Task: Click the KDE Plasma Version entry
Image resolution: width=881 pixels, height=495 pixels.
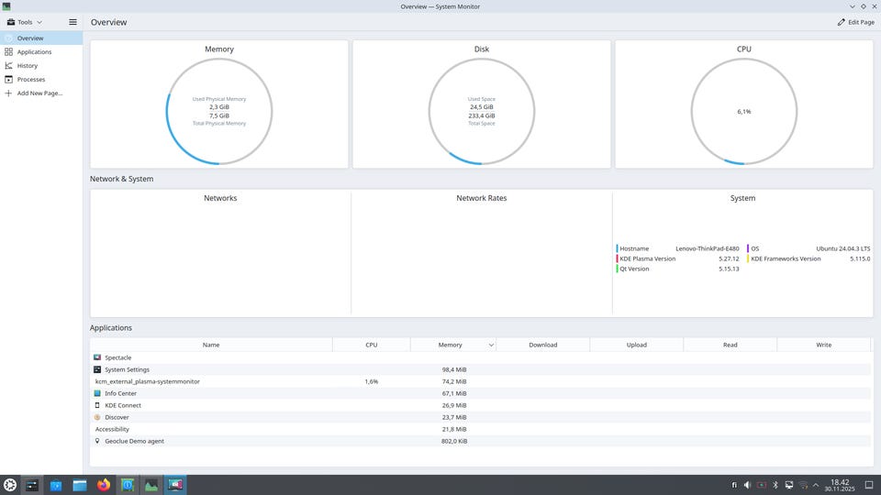Action: [x=677, y=258]
